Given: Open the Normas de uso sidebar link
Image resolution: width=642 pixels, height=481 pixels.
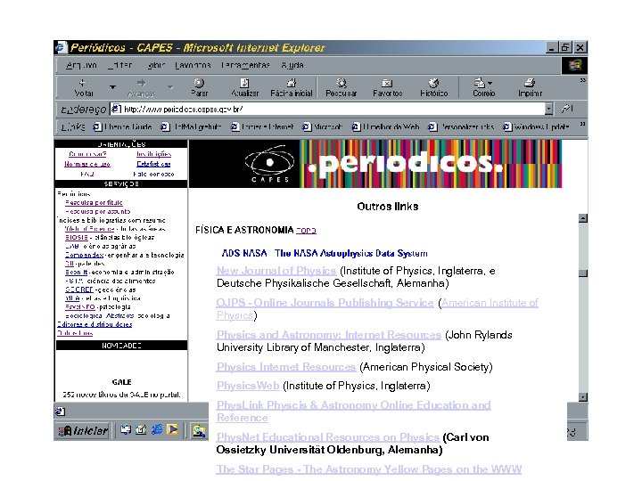Looking at the screenshot, I should 87,164.
